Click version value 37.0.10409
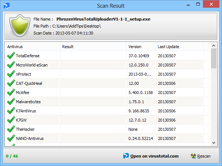The width and height of the screenshot is (222, 166). (x=139, y=56)
